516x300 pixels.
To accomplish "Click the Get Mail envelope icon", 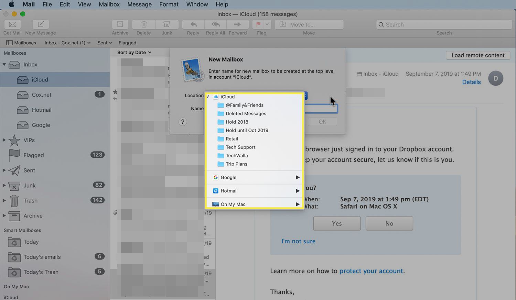I will pos(12,24).
